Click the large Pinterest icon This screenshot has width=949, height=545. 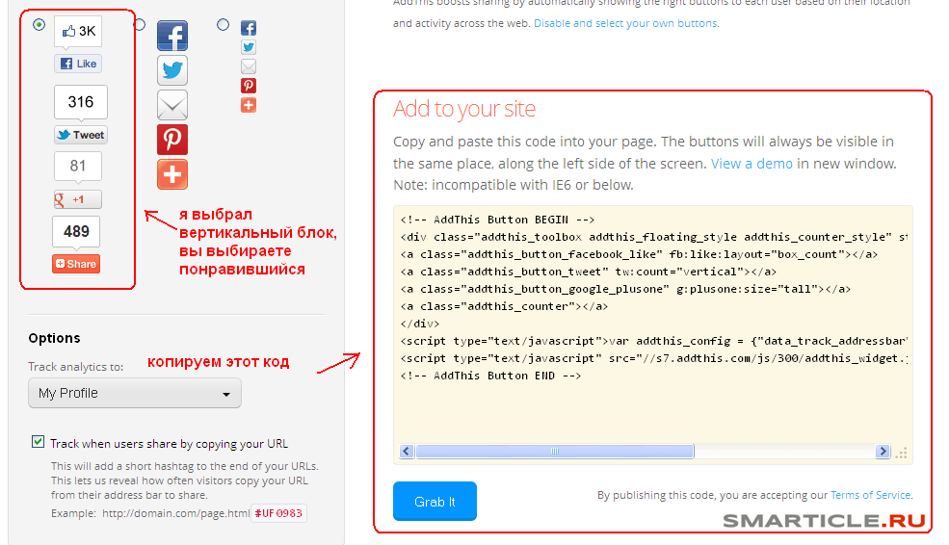point(172,140)
